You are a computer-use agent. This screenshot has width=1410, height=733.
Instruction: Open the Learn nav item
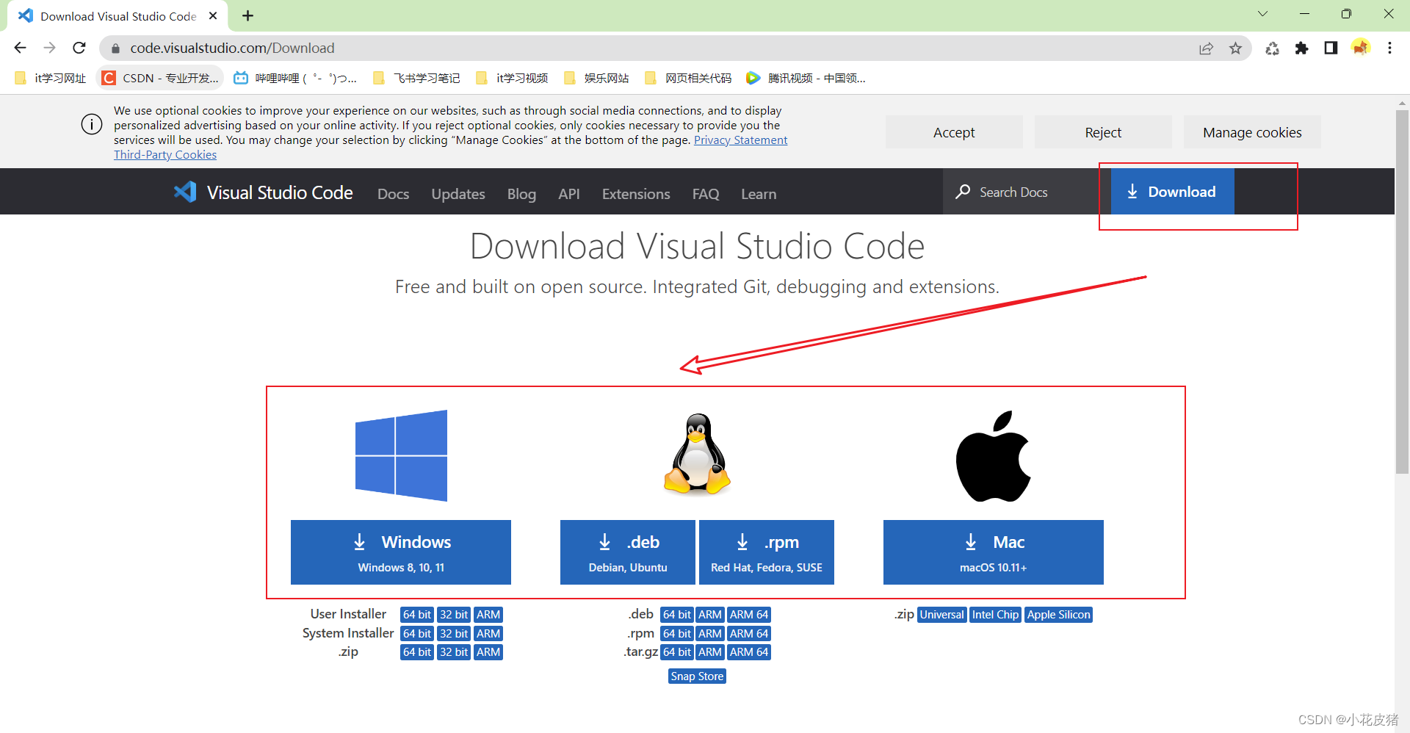[x=759, y=194]
